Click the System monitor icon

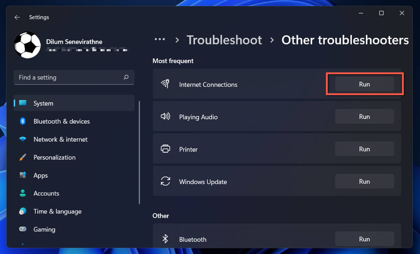click(x=23, y=103)
